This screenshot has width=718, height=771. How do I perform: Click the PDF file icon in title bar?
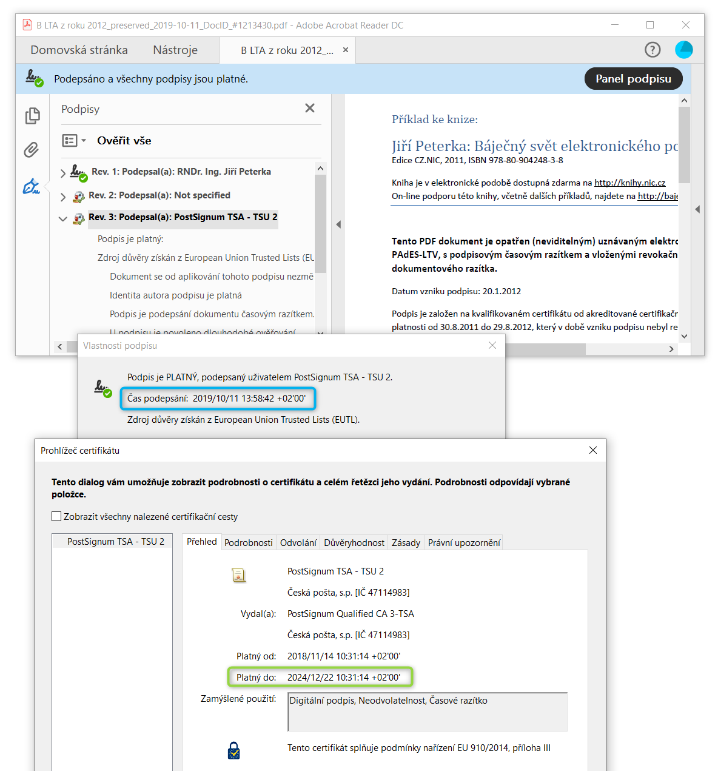click(x=27, y=25)
